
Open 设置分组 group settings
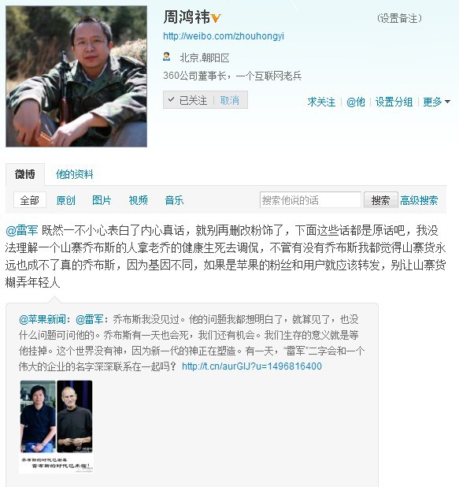[x=394, y=102]
